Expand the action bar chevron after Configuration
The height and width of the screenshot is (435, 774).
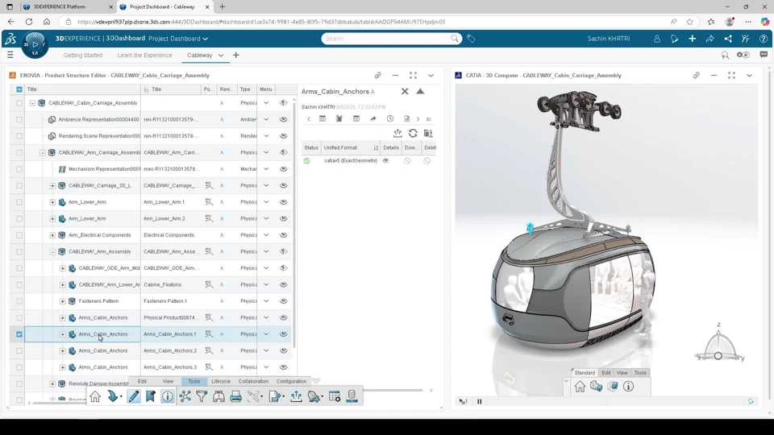[x=316, y=381]
